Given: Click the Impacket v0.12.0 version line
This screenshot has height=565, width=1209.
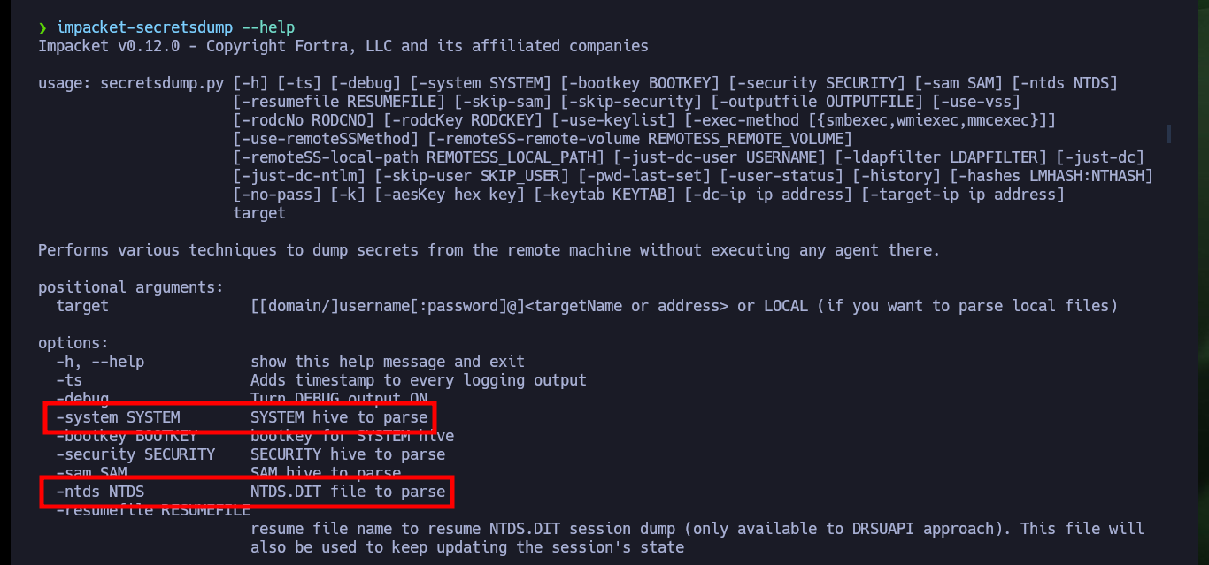Looking at the screenshot, I should [x=343, y=46].
